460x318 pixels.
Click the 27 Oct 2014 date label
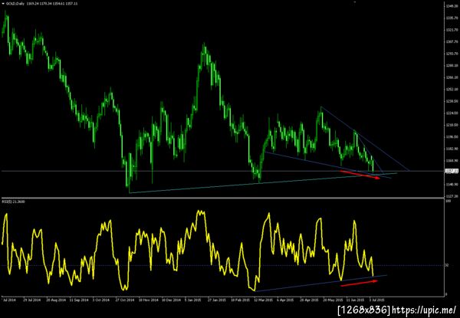pyautogui.click(x=123, y=300)
